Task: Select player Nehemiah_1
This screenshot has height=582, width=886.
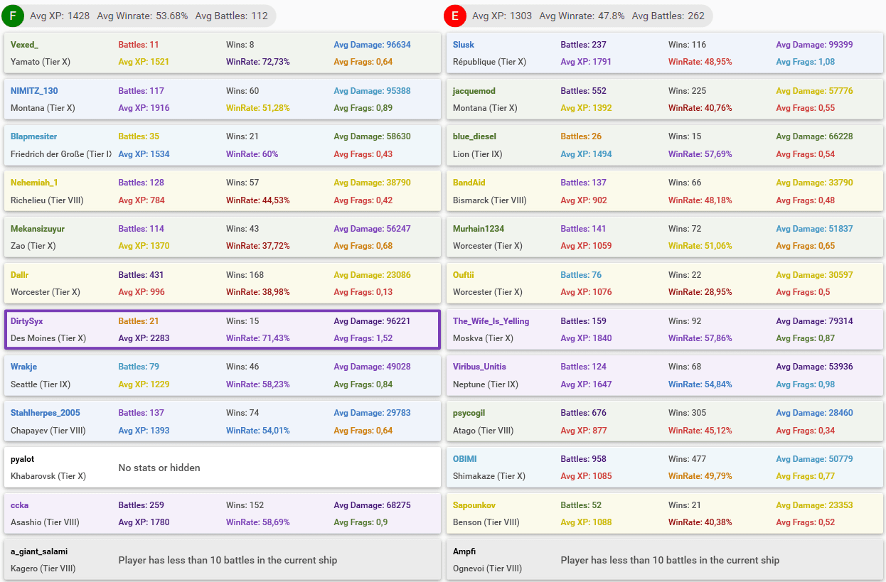Action: pyautogui.click(x=34, y=183)
